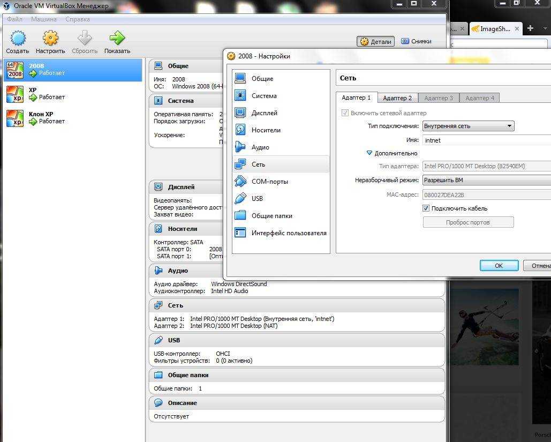This screenshot has height=442, width=551.
Task: Switch to Адаптер 2 tab
Action: (x=397, y=98)
